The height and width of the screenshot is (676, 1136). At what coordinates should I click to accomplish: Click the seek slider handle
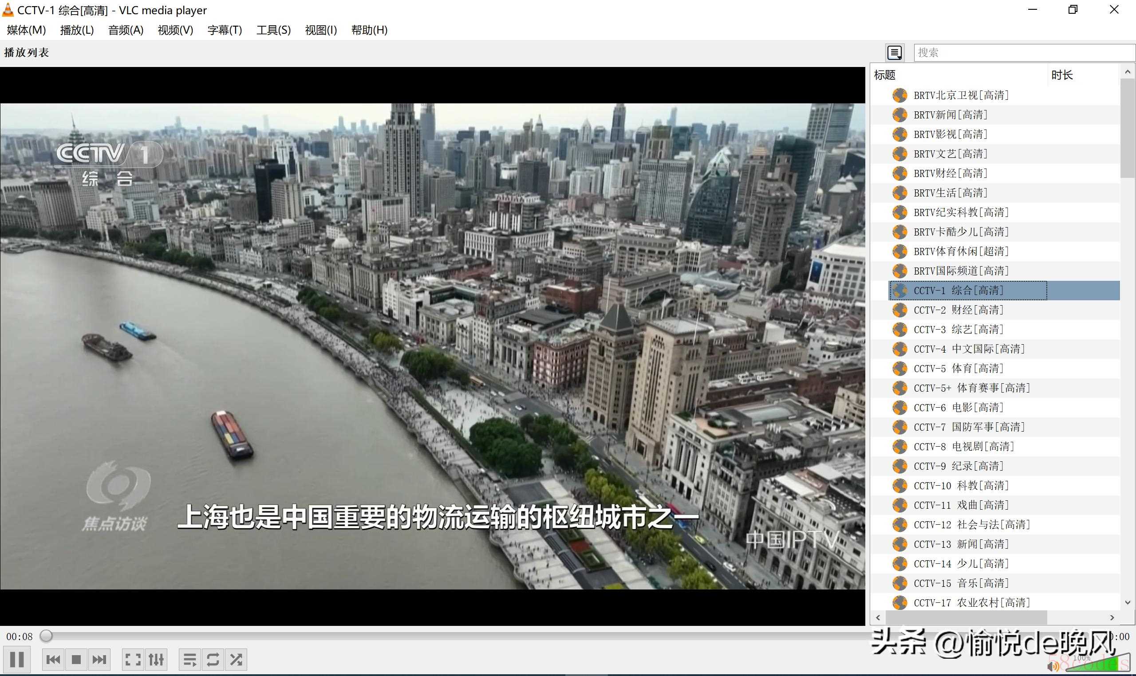coord(46,636)
